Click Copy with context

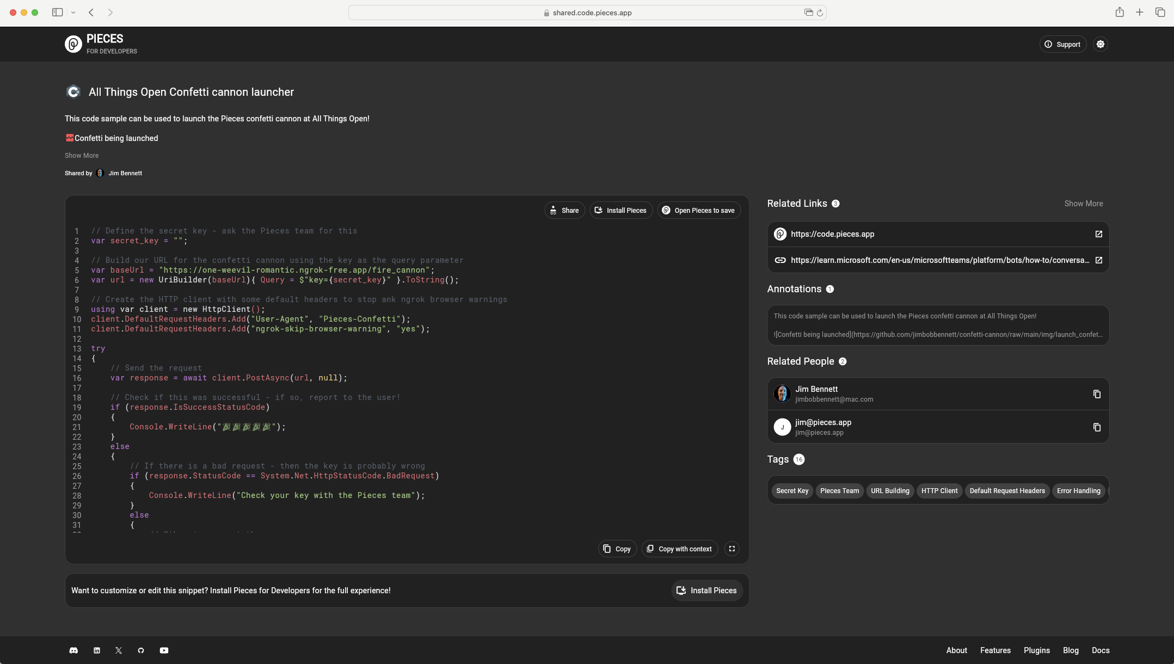[x=679, y=549]
